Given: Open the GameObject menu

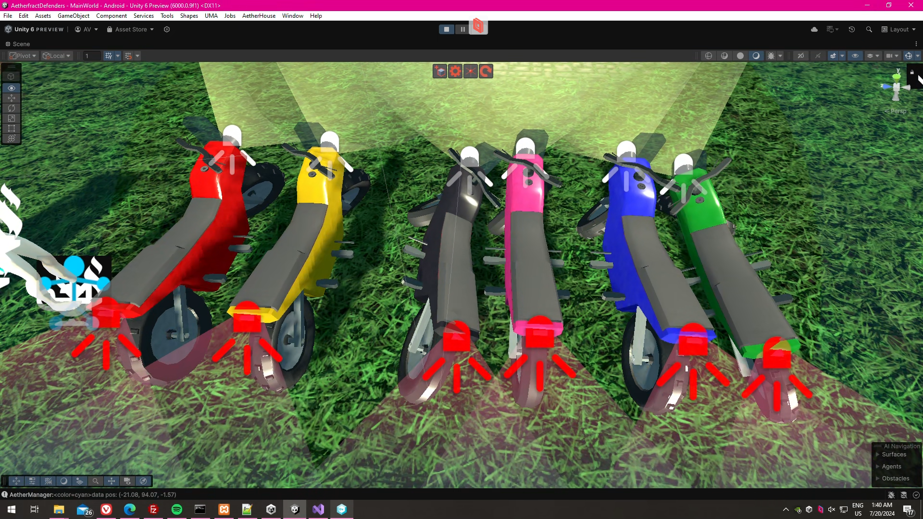Looking at the screenshot, I should pyautogui.click(x=73, y=16).
